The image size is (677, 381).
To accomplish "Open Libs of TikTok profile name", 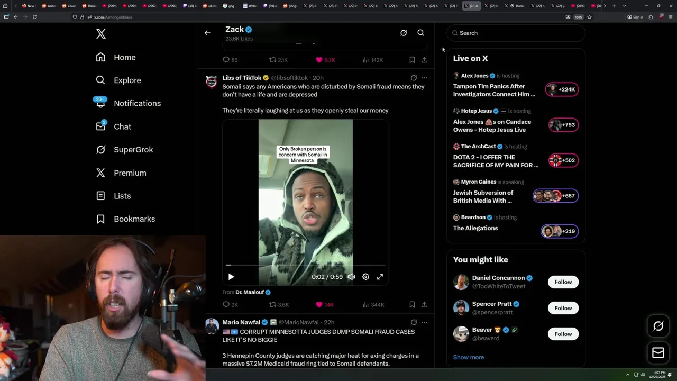I will (x=242, y=78).
